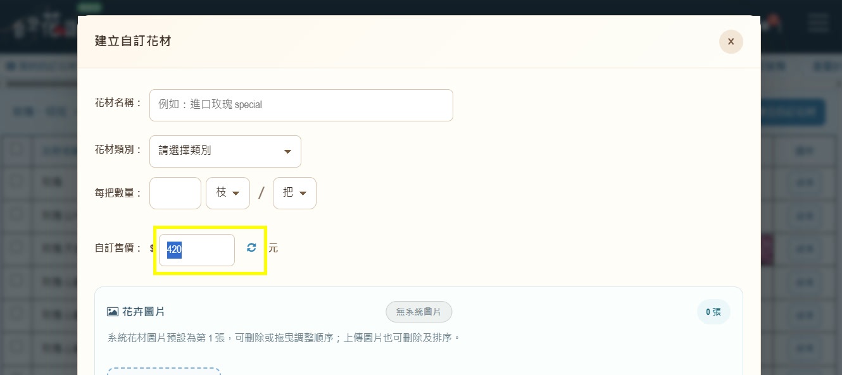Click the 0 張 image count badge

713,312
